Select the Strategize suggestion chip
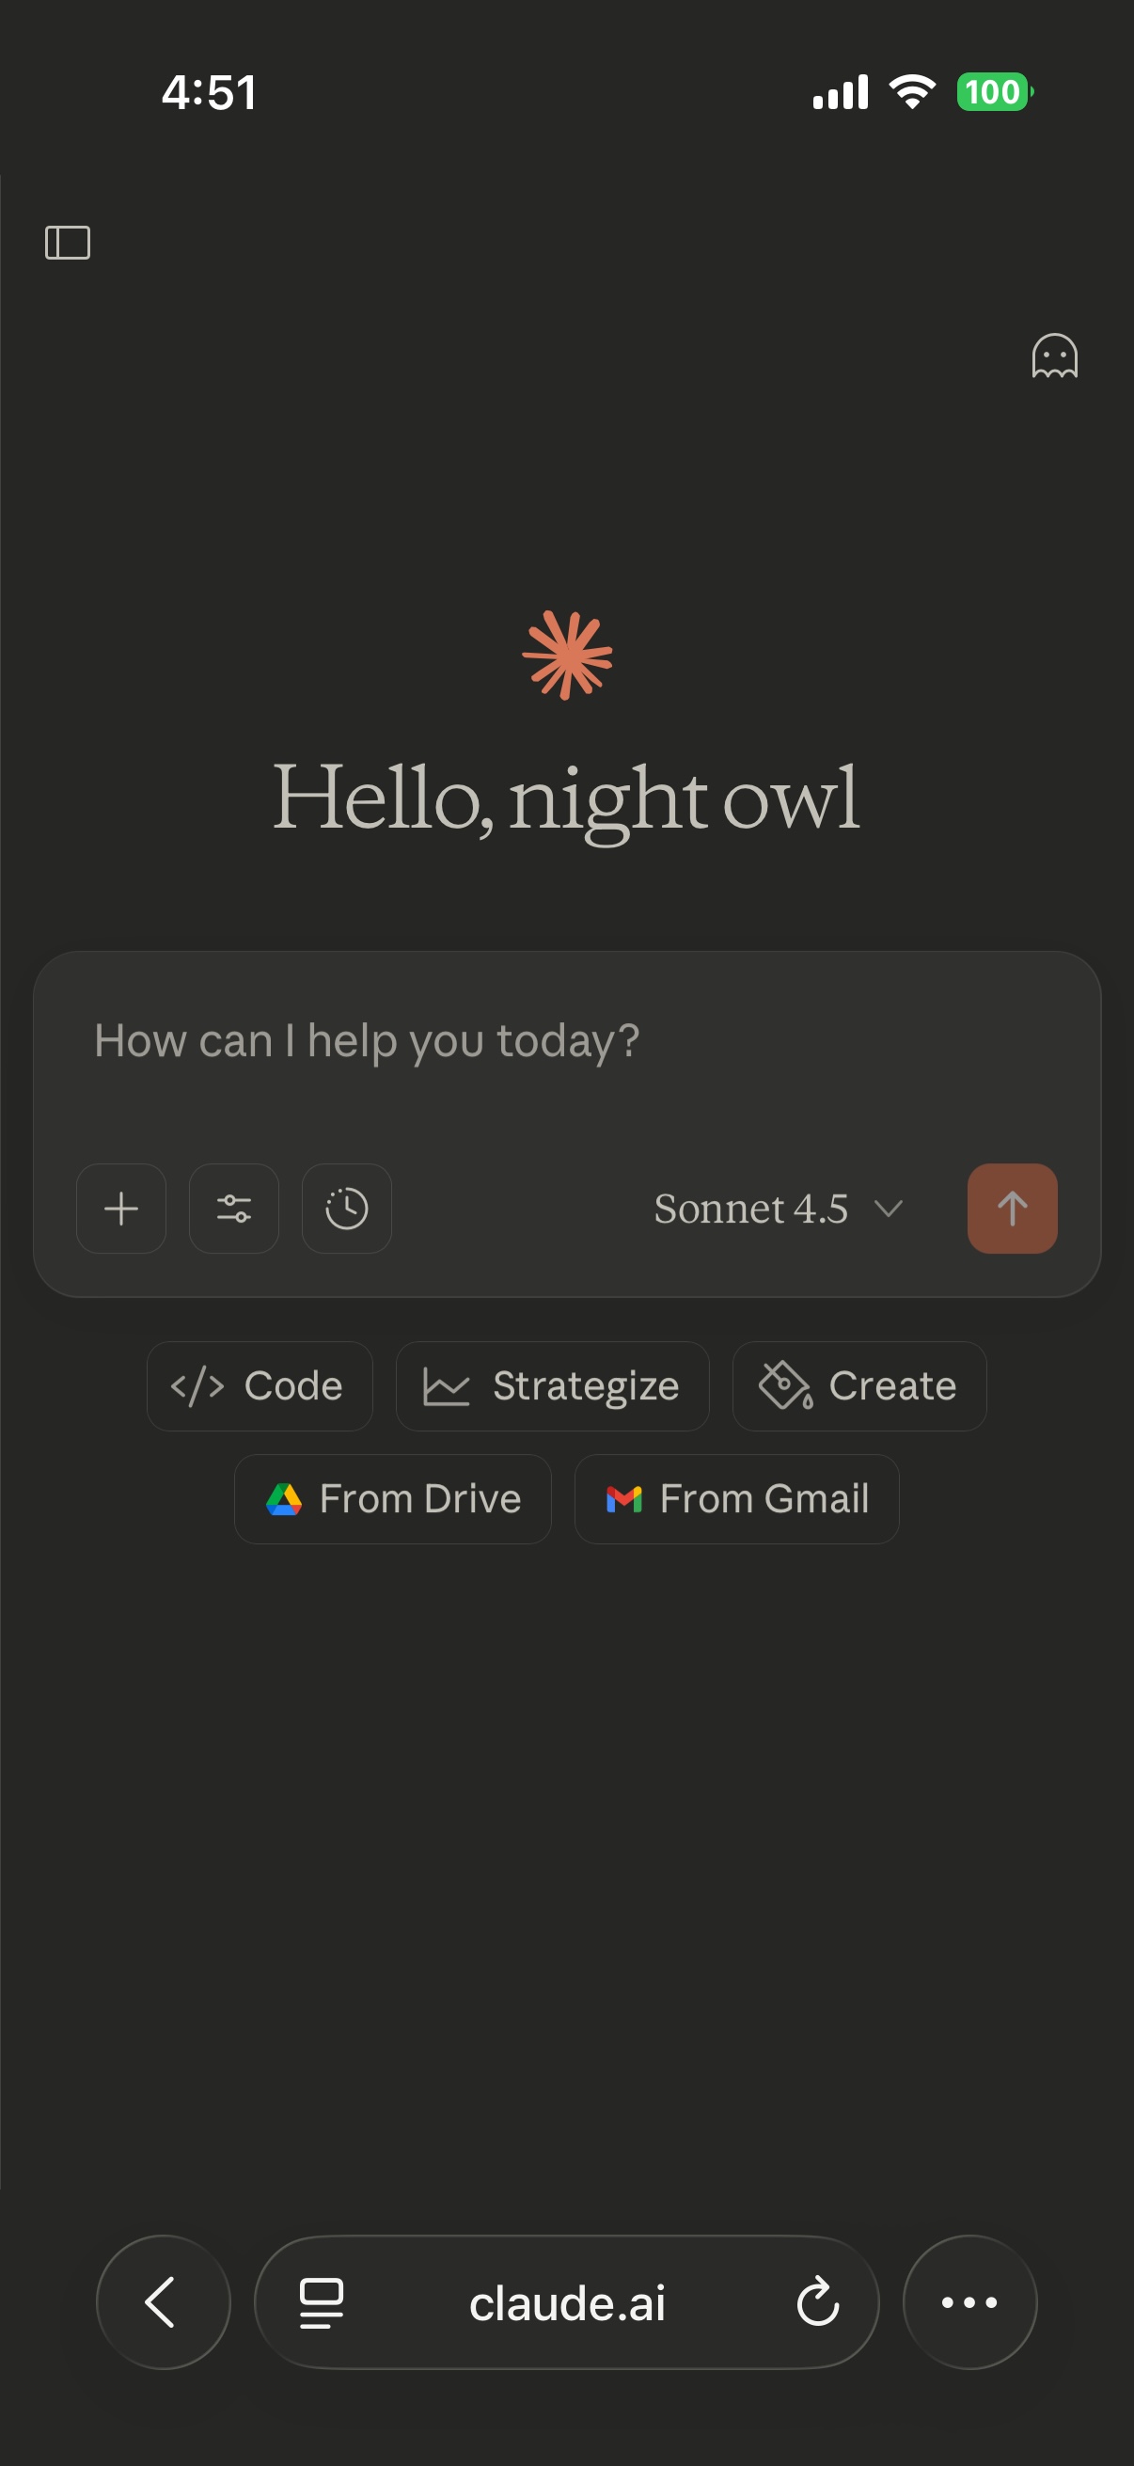1134x2466 pixels. pos(552,1385)
